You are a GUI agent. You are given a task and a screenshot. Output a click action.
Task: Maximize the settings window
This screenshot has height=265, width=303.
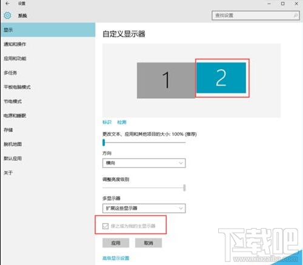pyautogui.click(x=283, y=4)
